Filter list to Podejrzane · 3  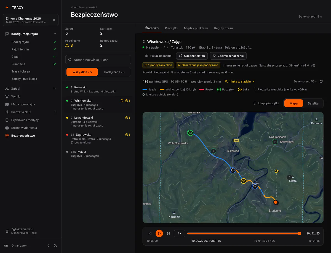[114, 72]
